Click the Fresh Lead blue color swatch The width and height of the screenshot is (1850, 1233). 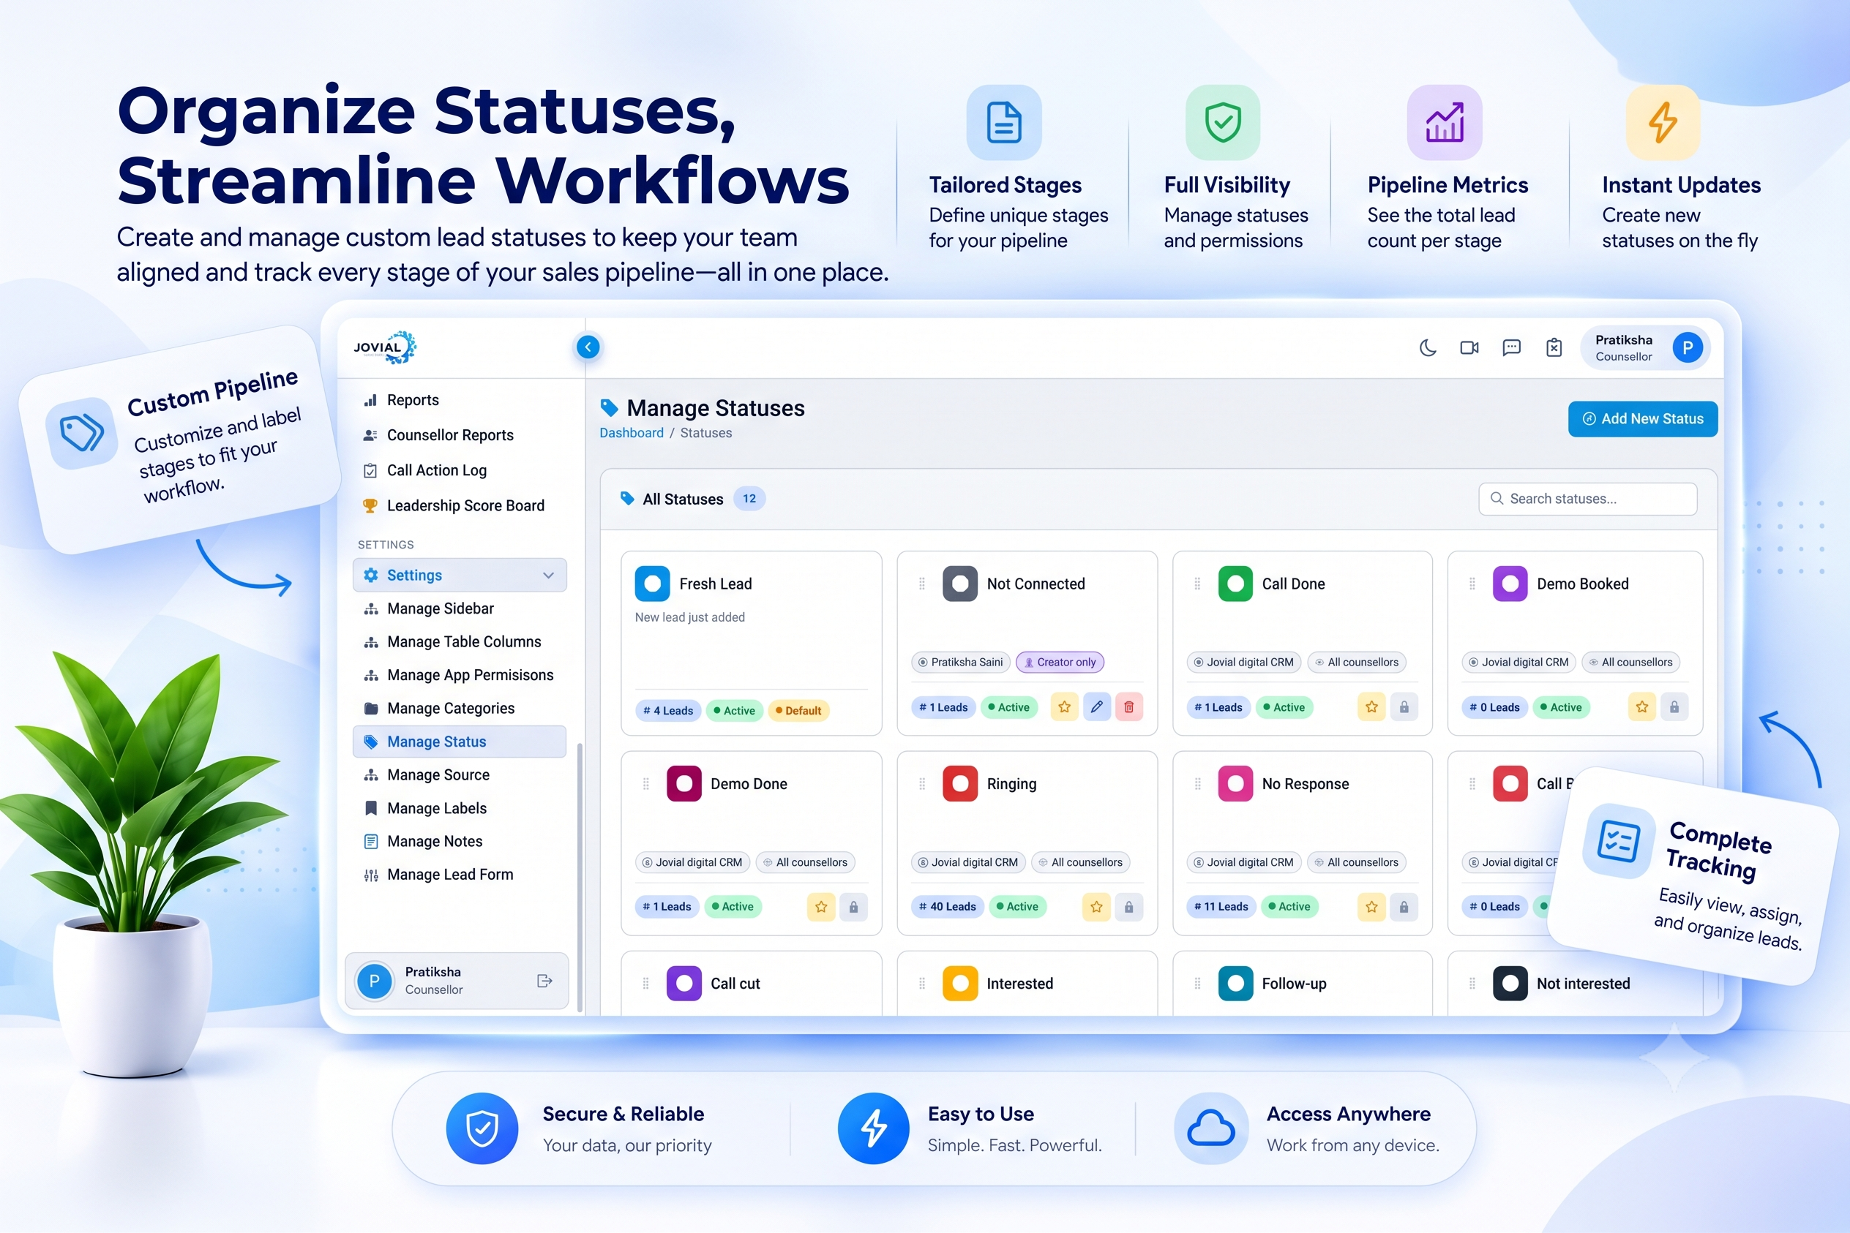click(x=652, y=584)
